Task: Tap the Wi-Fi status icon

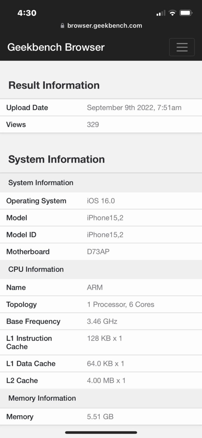Action: [x=172, y=13]
